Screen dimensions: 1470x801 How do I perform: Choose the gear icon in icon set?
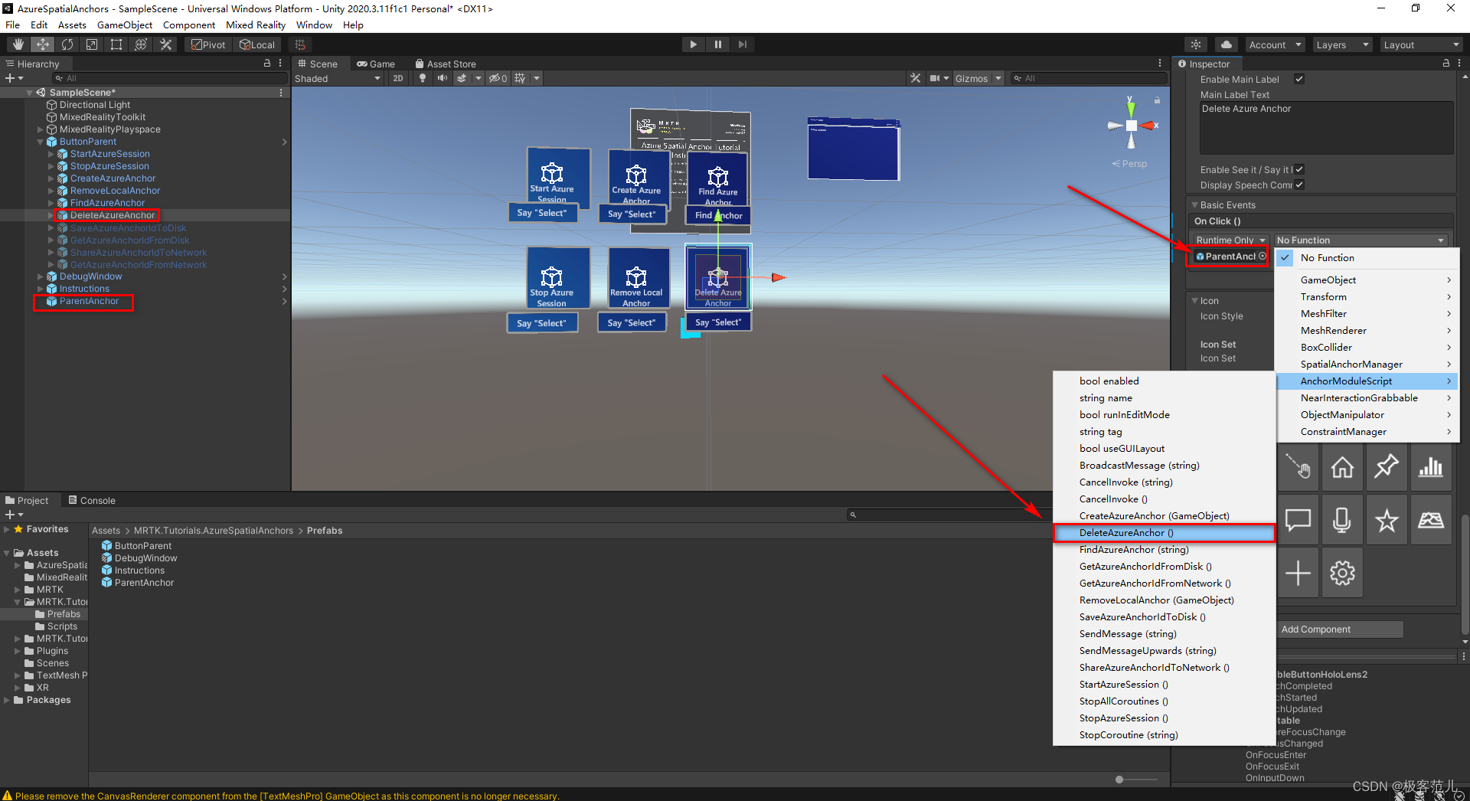click(x=1342, y=573)
